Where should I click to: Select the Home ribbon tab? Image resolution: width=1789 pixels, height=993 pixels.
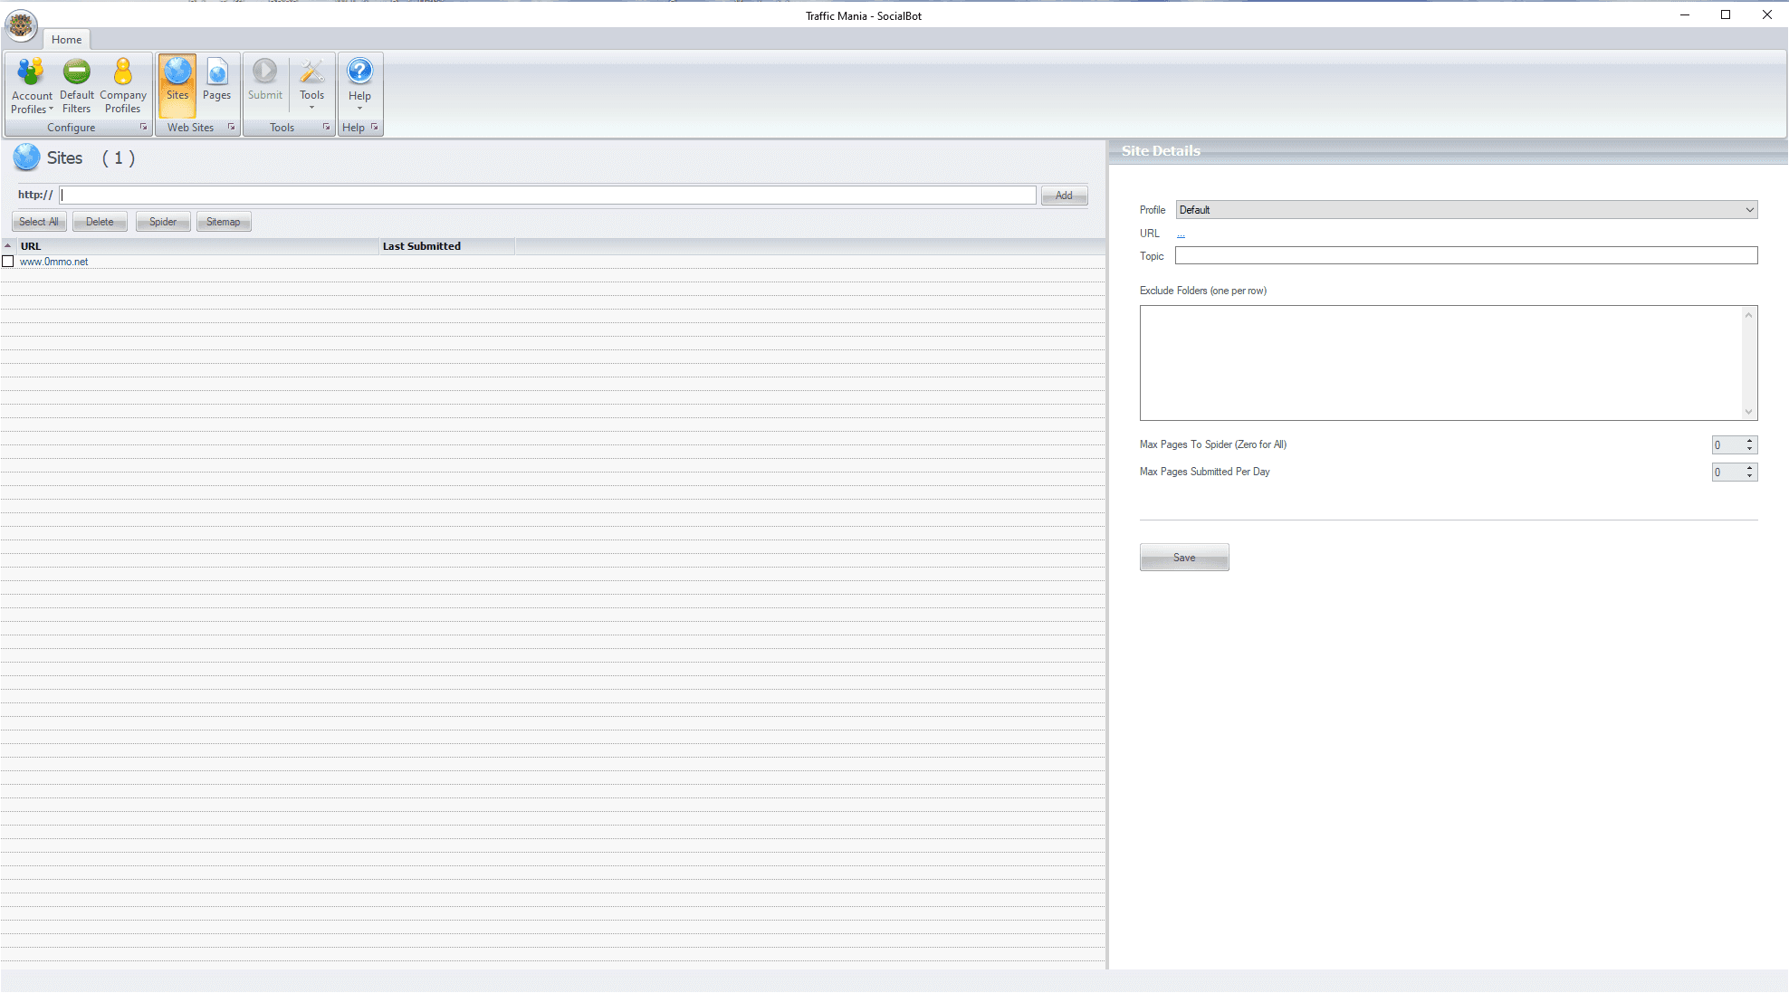pyautogui.click(x=66, y=39)
